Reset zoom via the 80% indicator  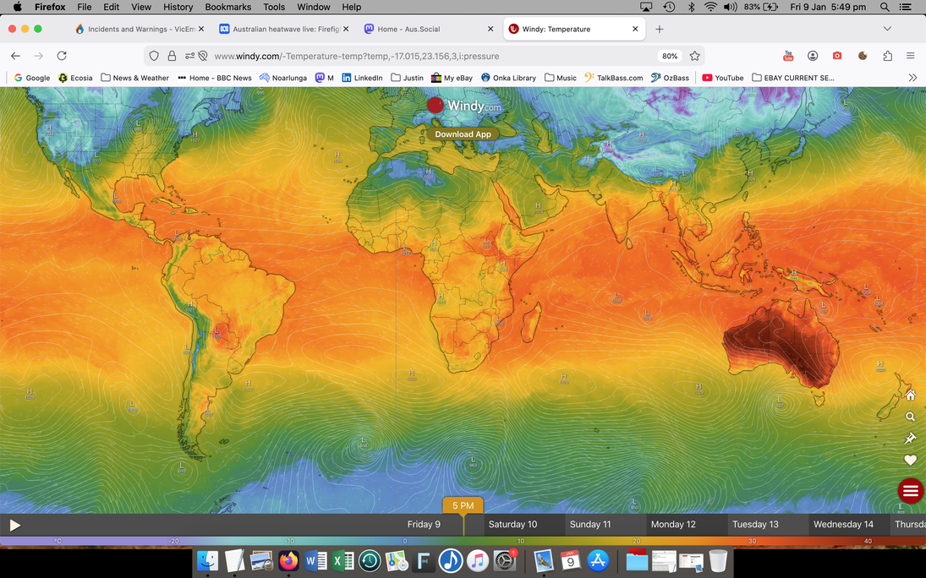[669, 56]
